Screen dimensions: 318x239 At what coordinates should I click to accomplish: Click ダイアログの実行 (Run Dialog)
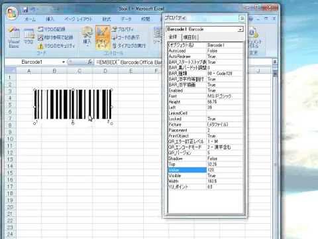click(x=129, y=46)
